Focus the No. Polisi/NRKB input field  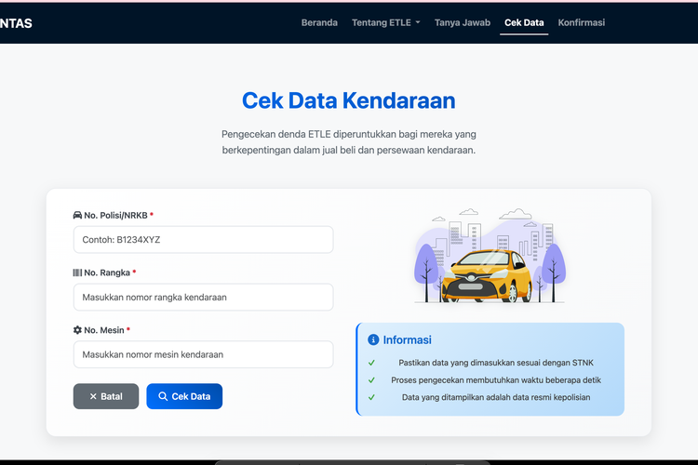click(204, 239)
